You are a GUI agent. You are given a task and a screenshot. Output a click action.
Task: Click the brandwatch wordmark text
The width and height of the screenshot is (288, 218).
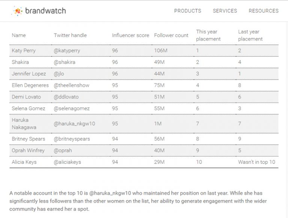point(45,11)
